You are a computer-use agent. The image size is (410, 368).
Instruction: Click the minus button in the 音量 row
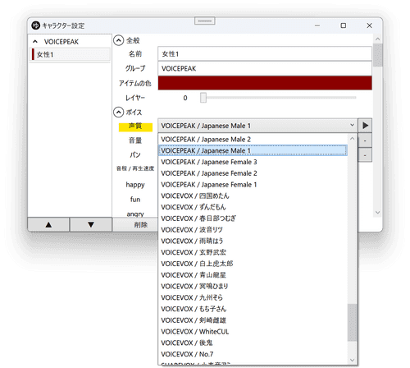[x=365, y=140]
